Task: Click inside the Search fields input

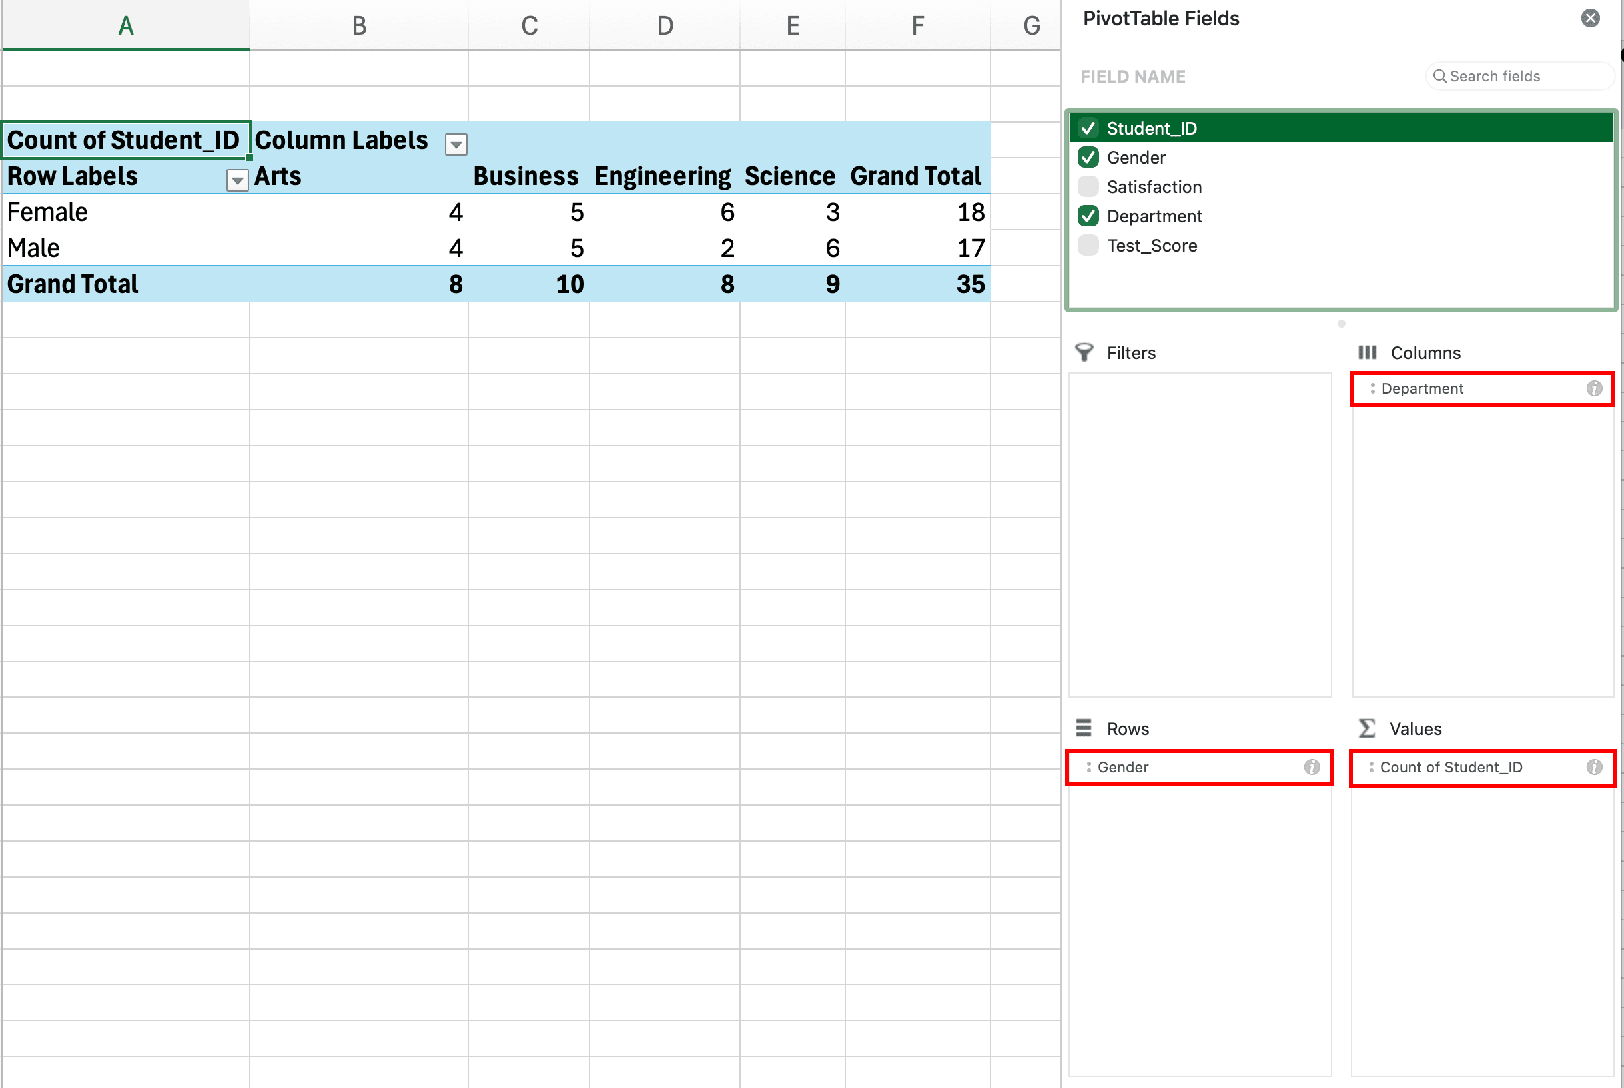Action: tap(1520, 77)
